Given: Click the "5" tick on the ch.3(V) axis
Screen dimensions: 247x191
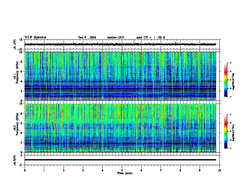Looking at the screenshot, I should [22, 155].
